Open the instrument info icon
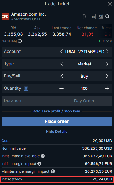 pyautogui.click(x=84, y=17)
